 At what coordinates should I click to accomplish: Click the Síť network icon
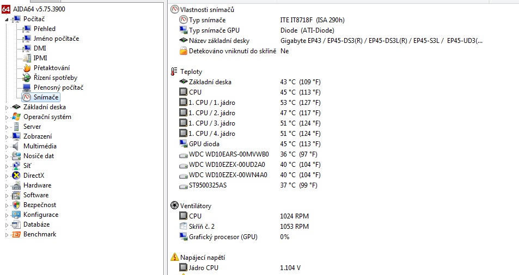click(x=16, y=166)
